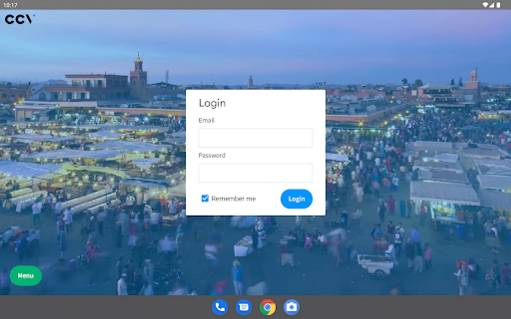511x319 pixels.
Task: Click the cellular signal icon
Action: [x=492, y=5]
